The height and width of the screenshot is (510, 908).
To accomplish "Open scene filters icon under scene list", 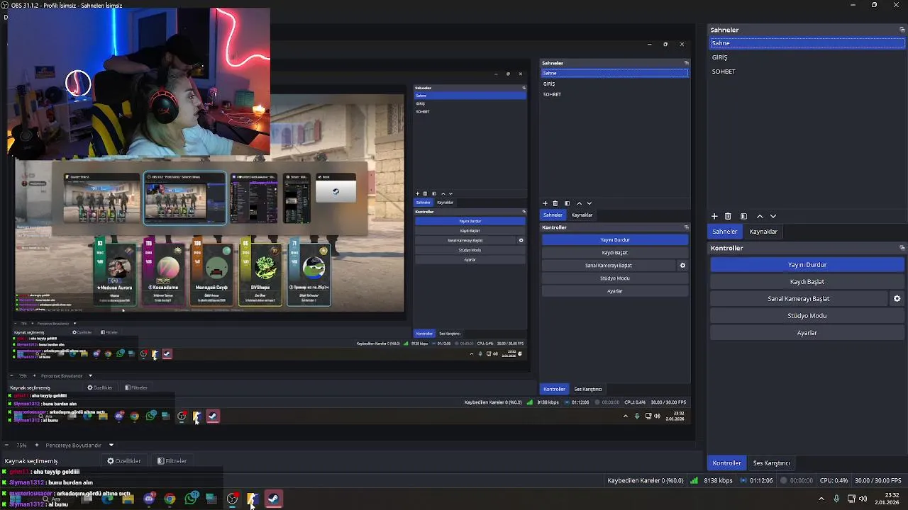I will (743, 216).
